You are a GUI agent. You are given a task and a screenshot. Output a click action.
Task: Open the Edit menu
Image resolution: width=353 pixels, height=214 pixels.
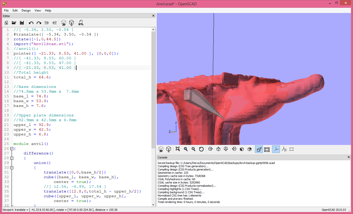click(15, 11)
